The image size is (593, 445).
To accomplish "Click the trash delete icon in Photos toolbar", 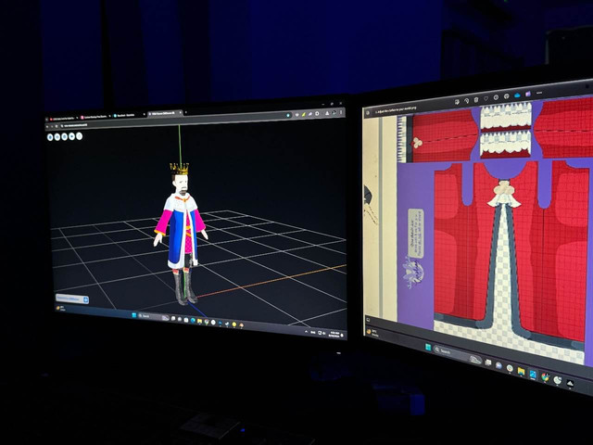I will point(476,99).
